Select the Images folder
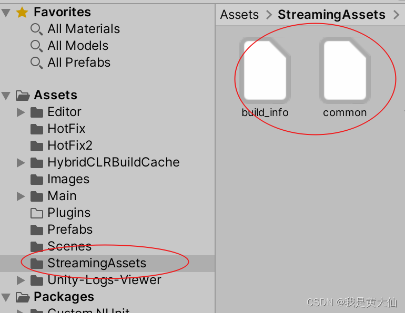 (x=68, y=179)
